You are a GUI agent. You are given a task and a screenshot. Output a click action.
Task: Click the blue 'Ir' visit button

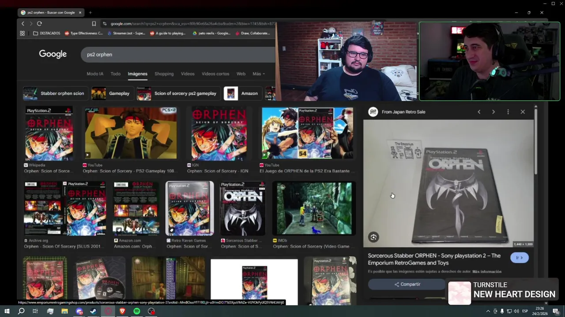pos(520,258)
